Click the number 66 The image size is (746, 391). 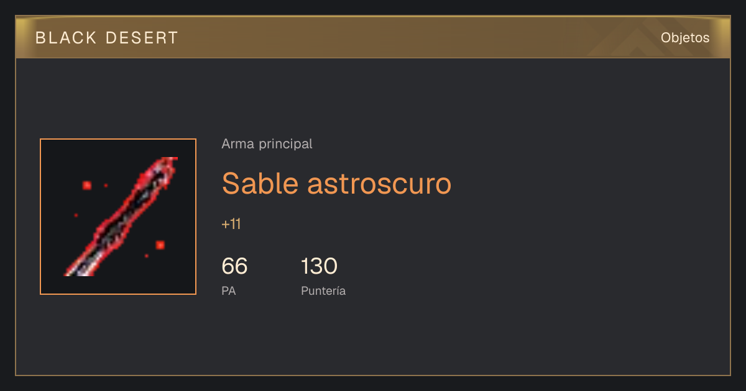tap(234, 266)
